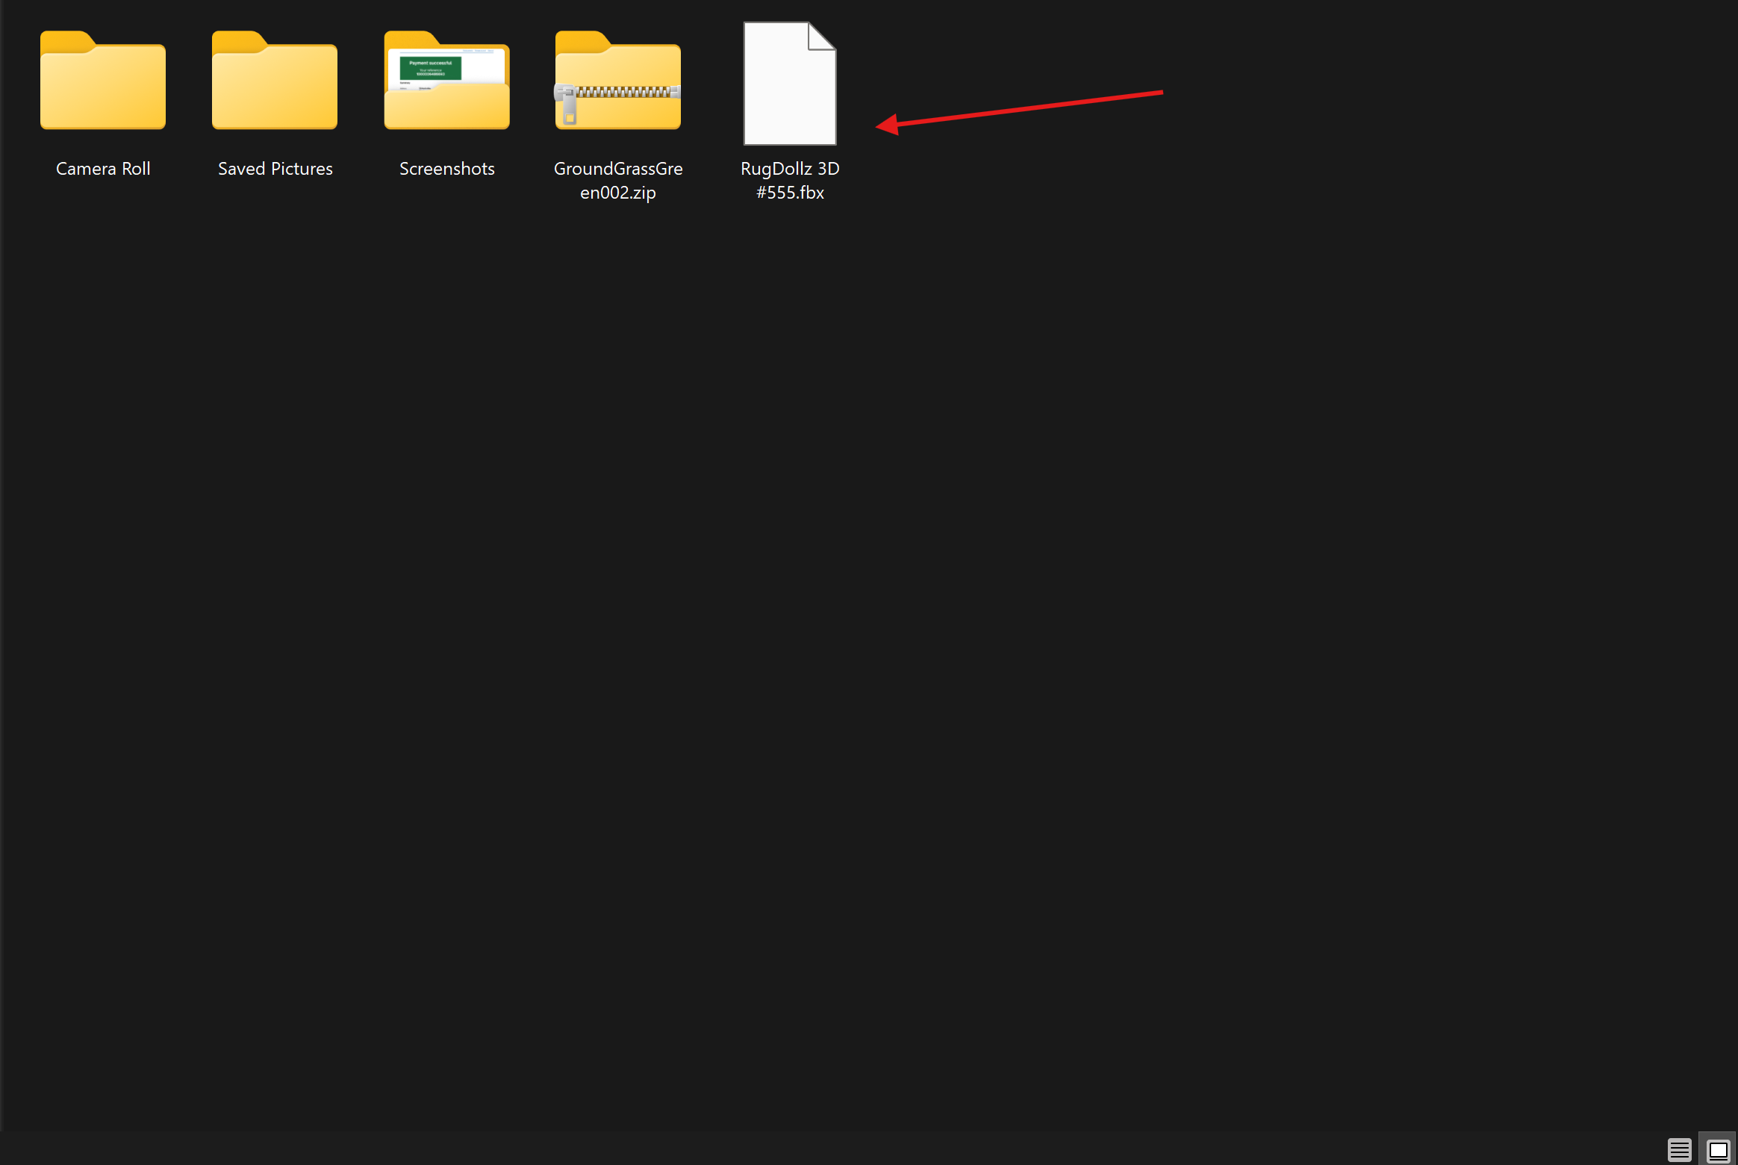
Task: Click the zipper pull on the zip folder
Action: (569, 107)
